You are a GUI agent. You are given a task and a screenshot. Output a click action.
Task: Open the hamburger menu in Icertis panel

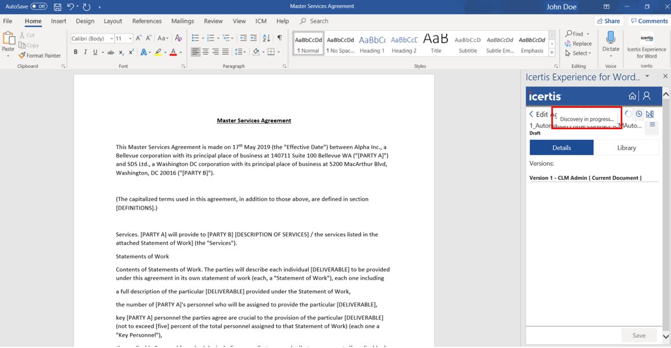click(x=652, y=125)
